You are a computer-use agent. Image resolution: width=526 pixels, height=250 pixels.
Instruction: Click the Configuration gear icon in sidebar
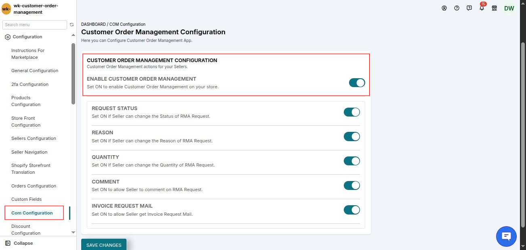coord(8,37)
